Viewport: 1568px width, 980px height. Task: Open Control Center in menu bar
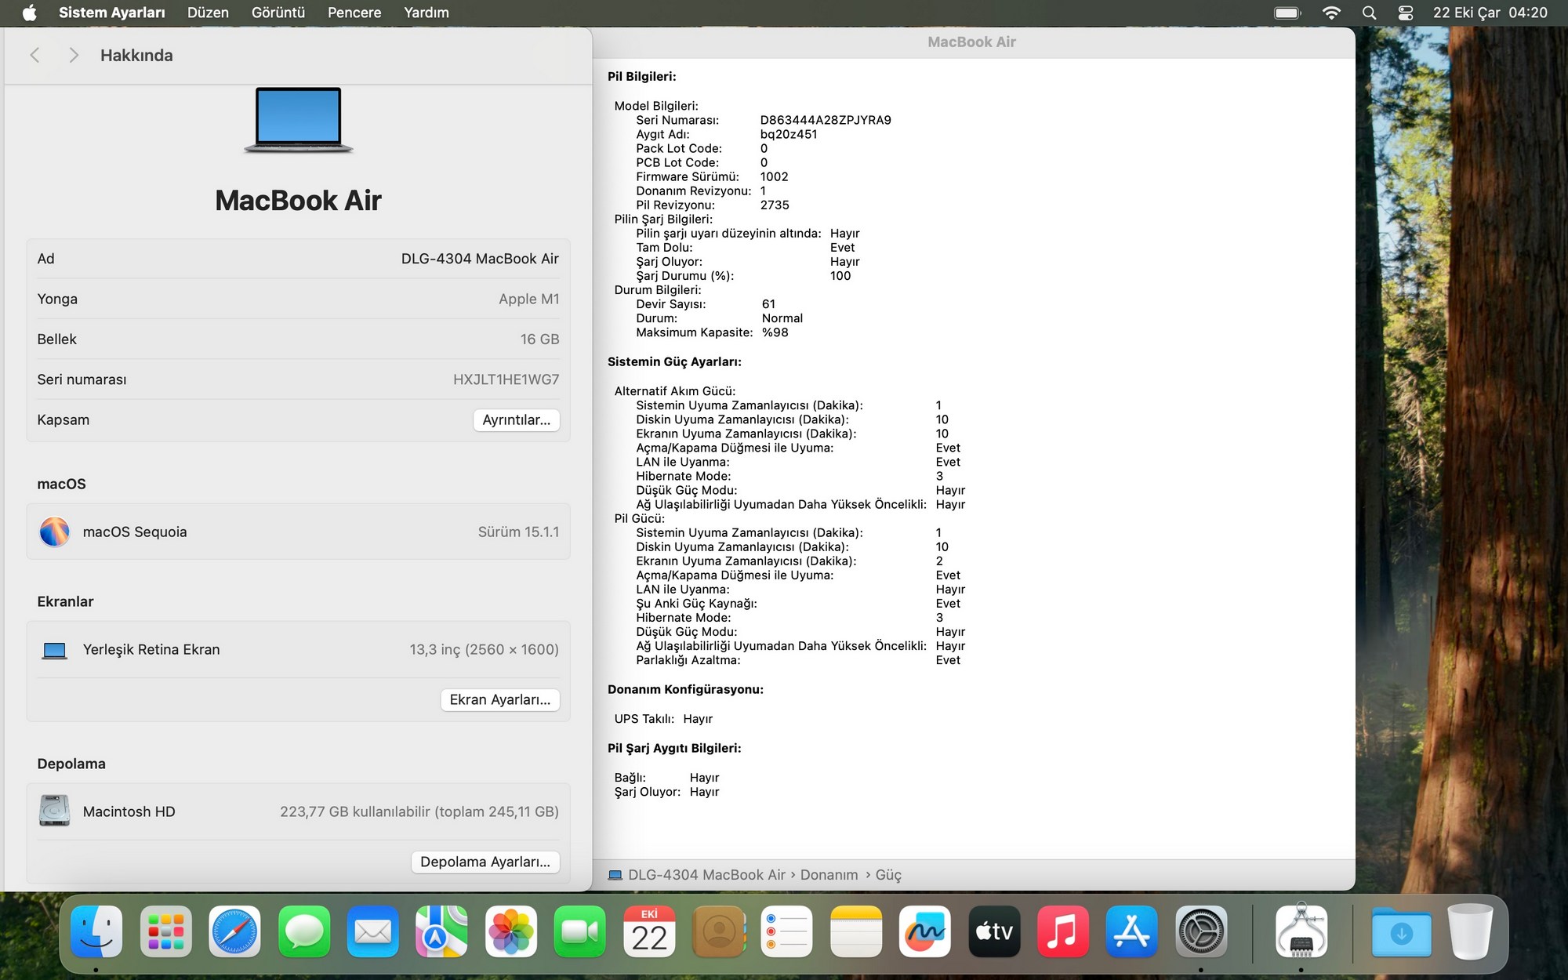point(1406,13)
